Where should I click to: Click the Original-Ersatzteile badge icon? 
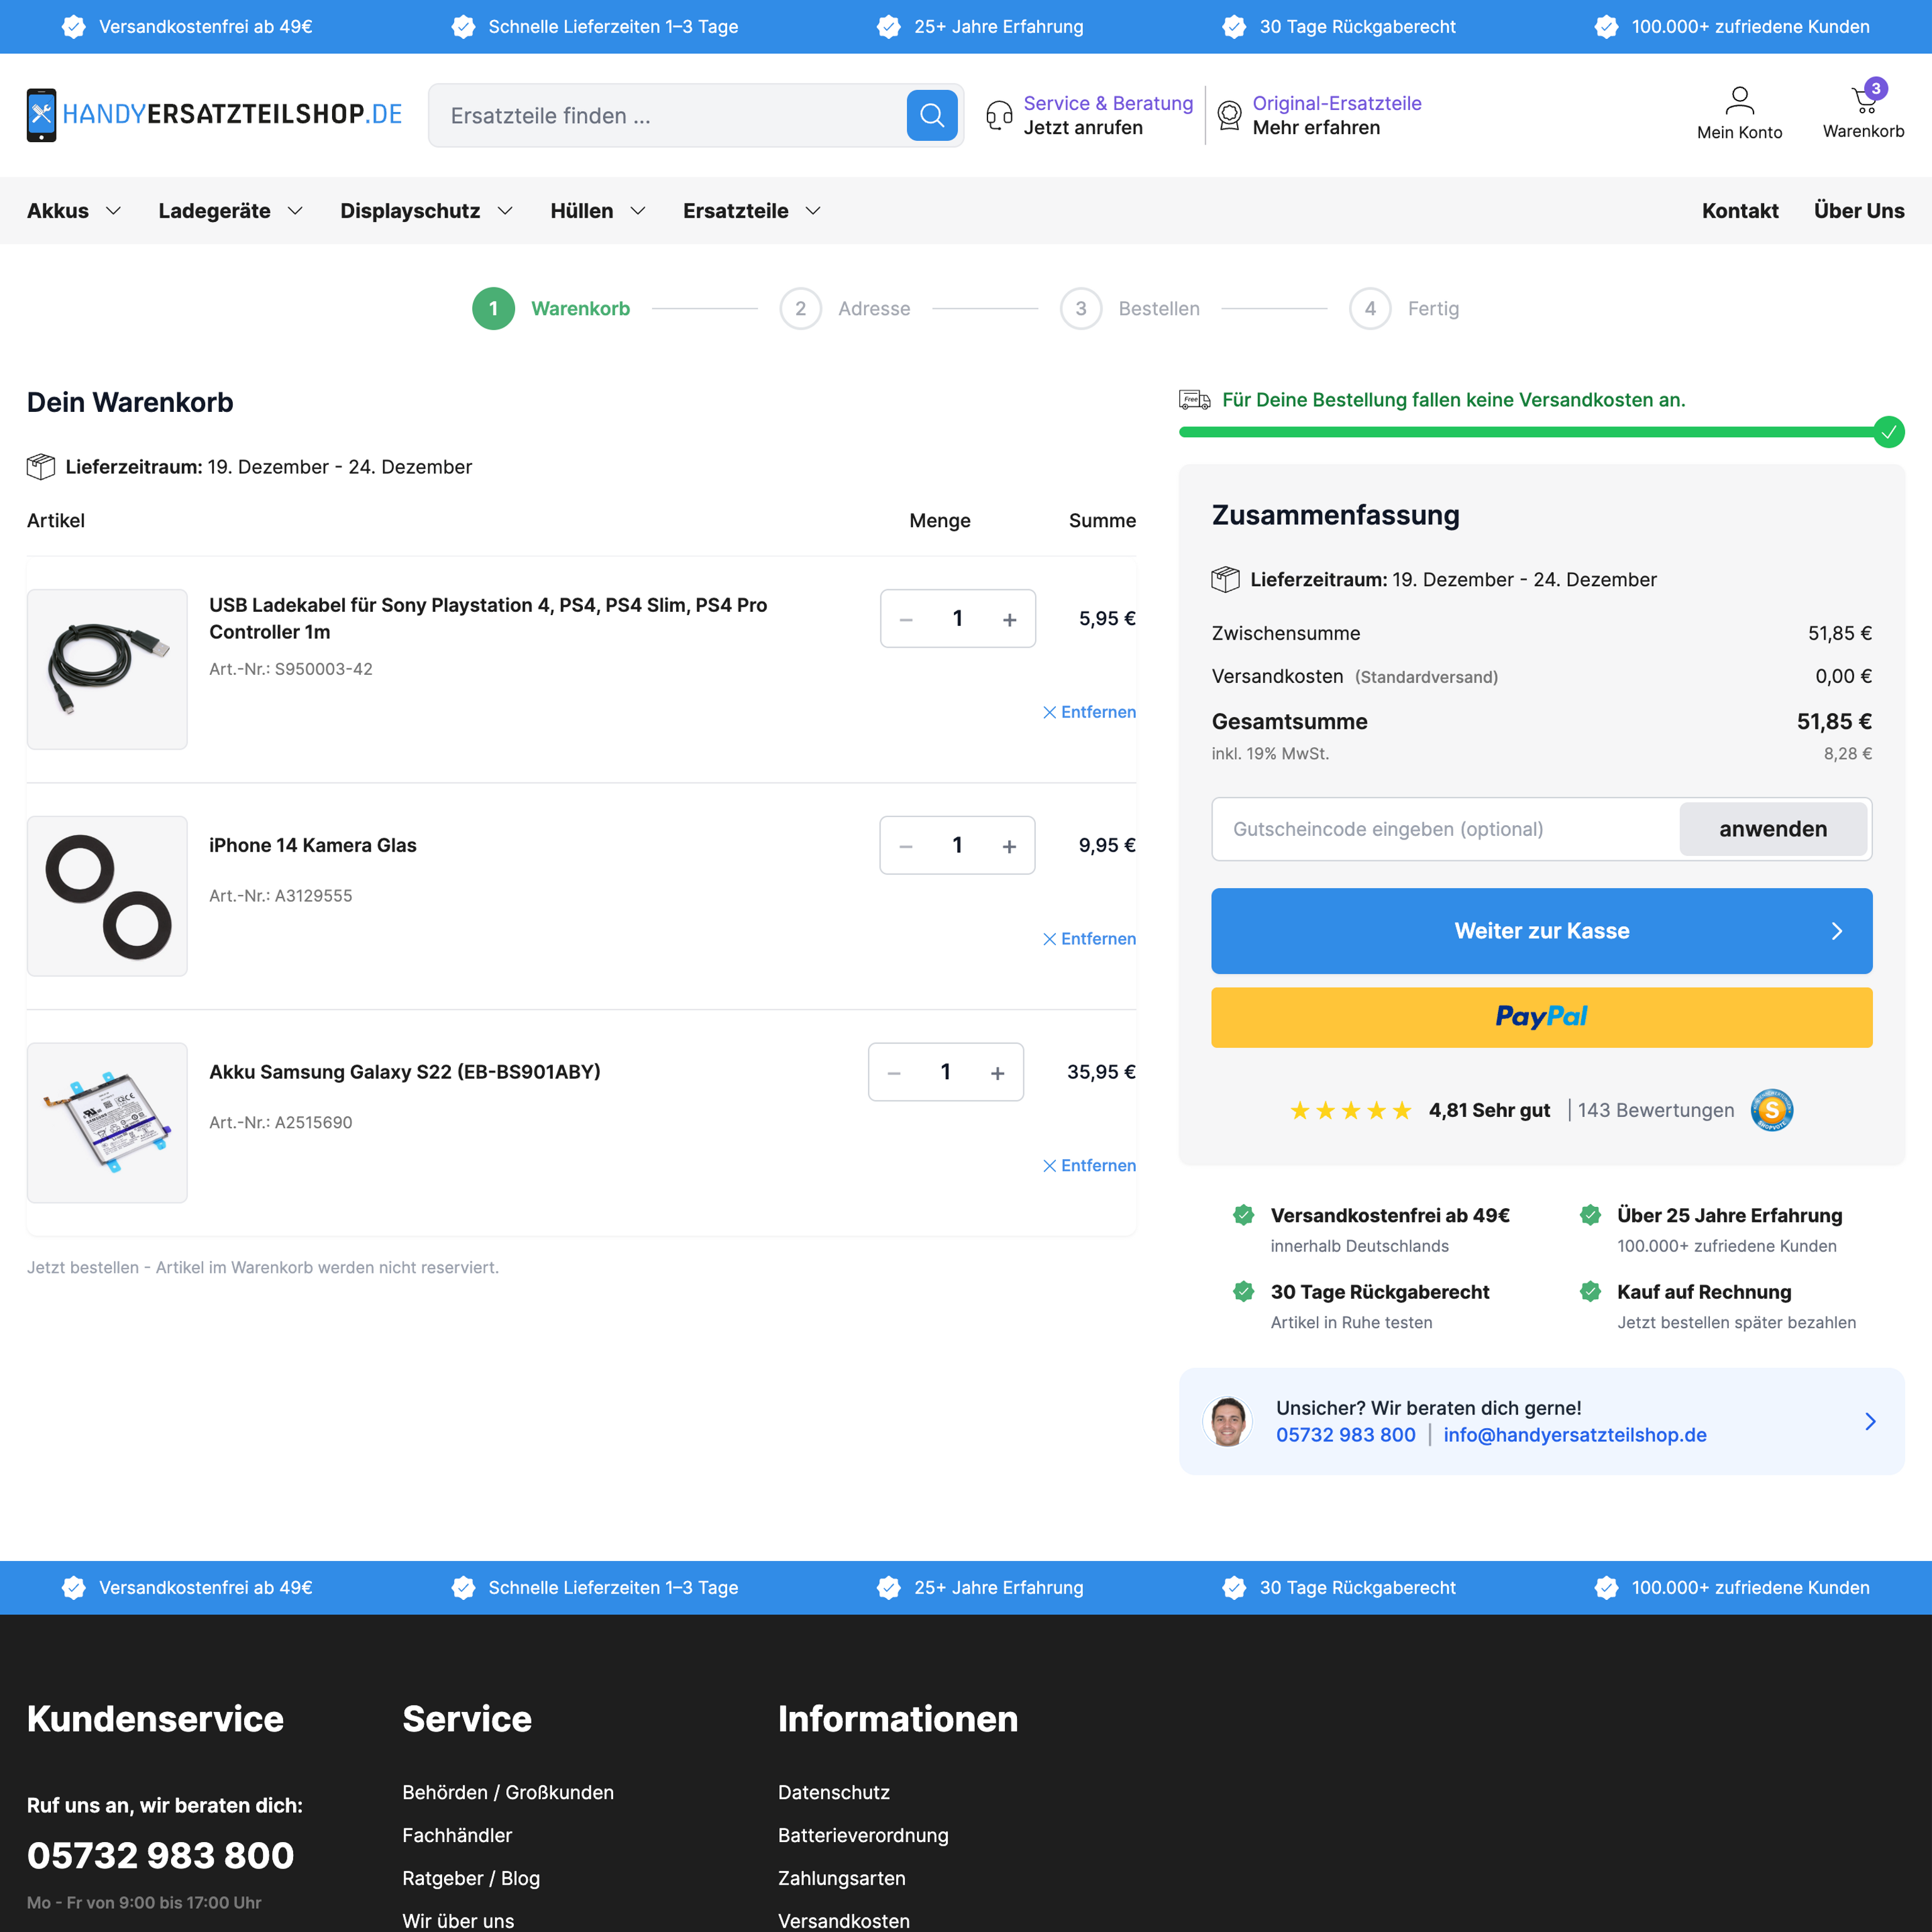click(x=1228, y=115)
